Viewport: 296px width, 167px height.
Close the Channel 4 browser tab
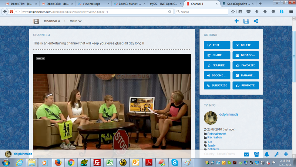coord(216,4)
